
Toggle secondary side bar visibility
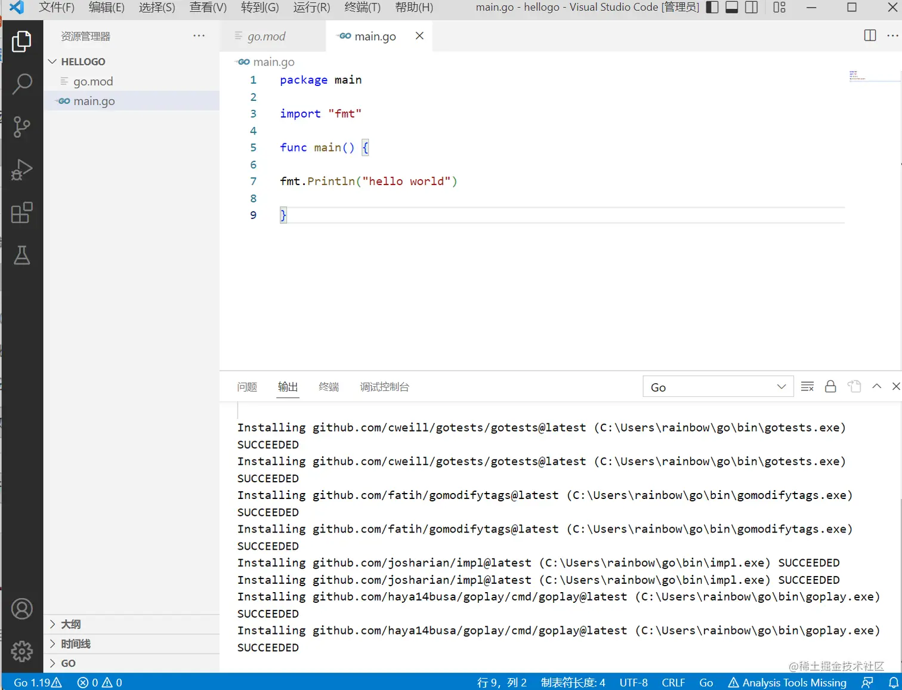(x=752, y=7)
